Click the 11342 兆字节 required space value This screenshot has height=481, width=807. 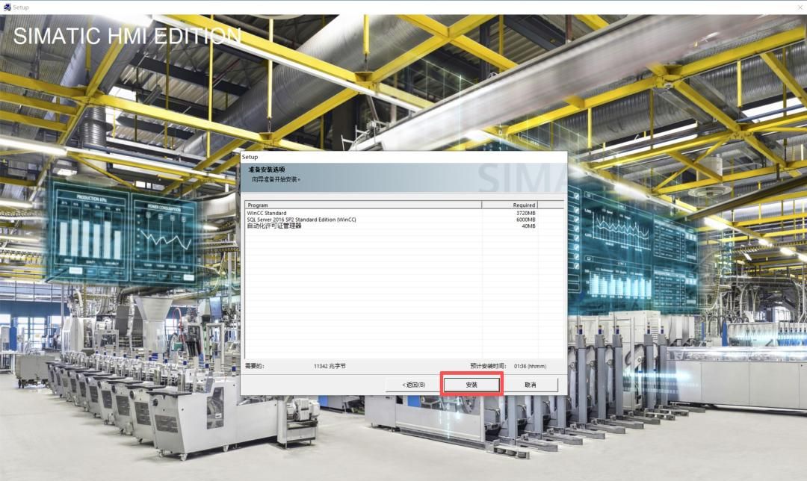tap(330, 366)
